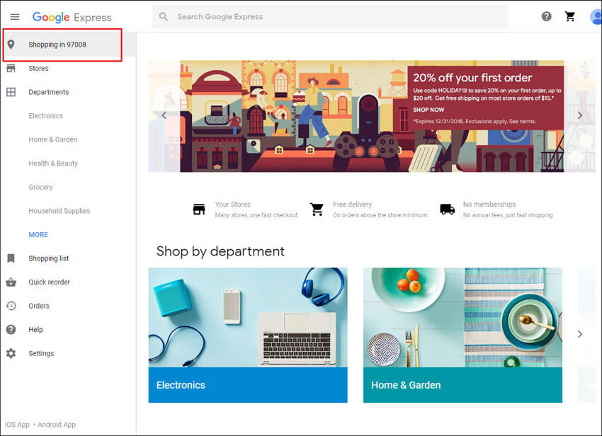Open the Home & Garden card image
Screen dimensions: 602x436
(462, 317)
